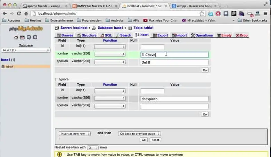This screenshot has height=157, width=271.
Task: Click phpMyAdmin home icon in sidebar
Action: pos(16,37)
